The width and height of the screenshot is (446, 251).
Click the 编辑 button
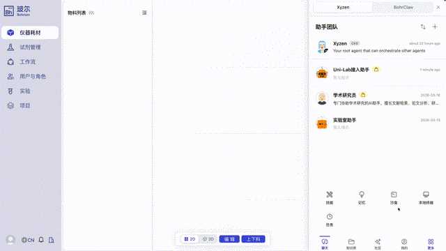(229, 239)
